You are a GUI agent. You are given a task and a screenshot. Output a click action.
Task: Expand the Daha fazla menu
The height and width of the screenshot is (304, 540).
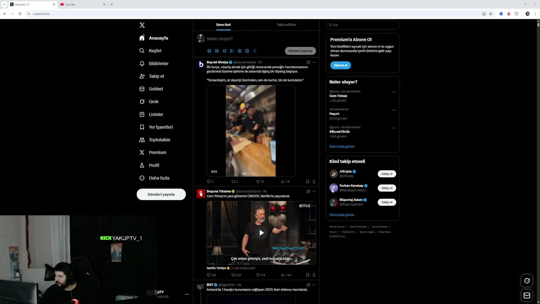pos(154,178)
